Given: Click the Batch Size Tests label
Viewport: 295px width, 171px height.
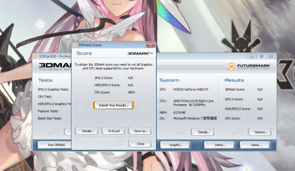Looking at the screenshot, I should pos(50,118).
